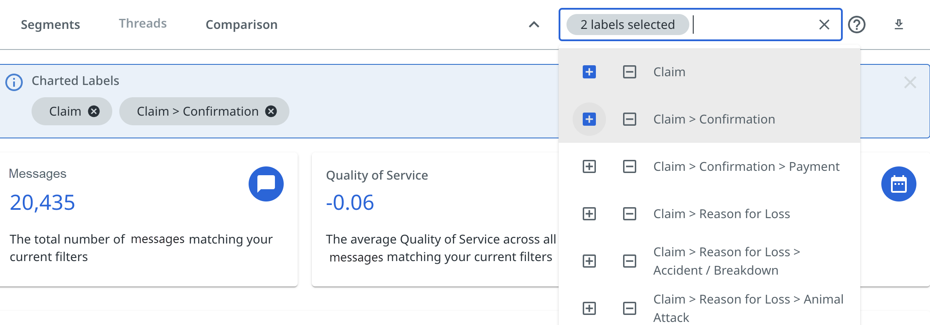This screenshot has width=930, height=325.
Task: Remove the Claim > Confirmation chip
Action: pos(271,111)
